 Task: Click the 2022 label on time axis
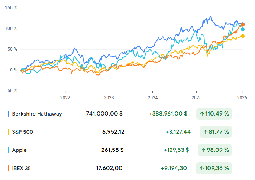(65, 98)
